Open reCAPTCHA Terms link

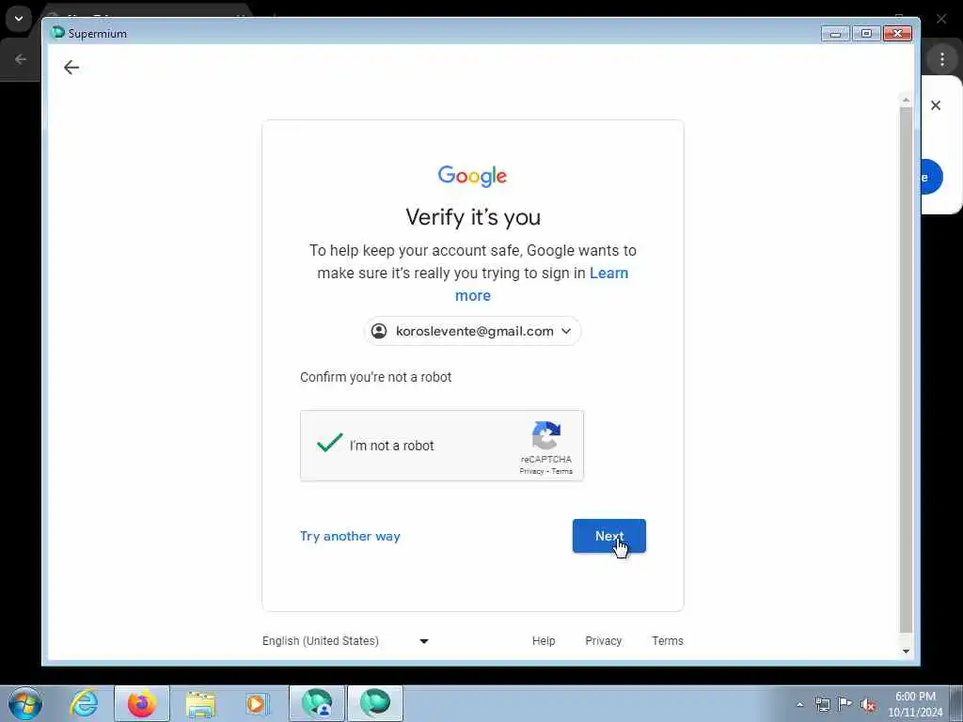(562, 471)
